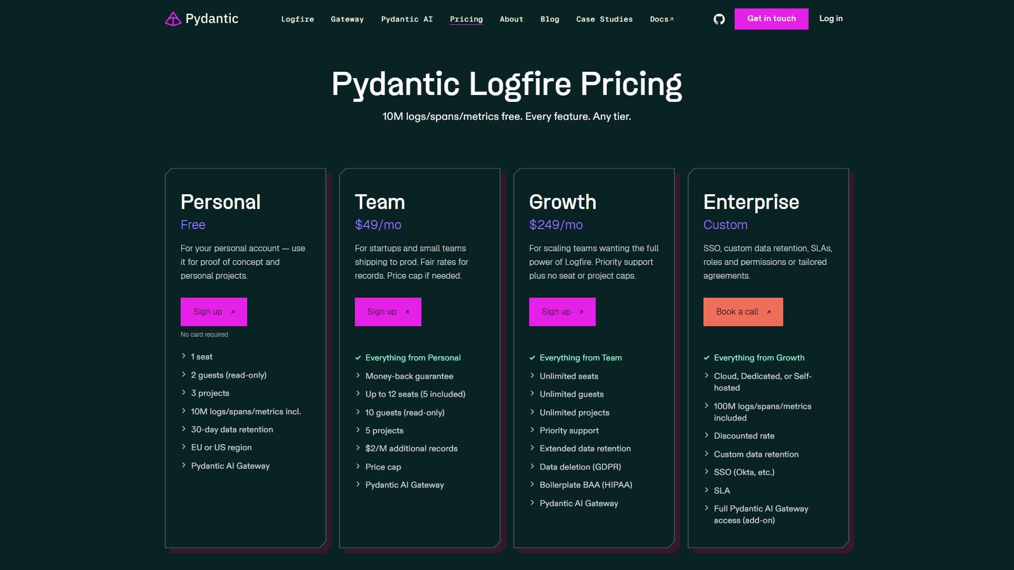Open the GitHub icon link

(719, 20)
